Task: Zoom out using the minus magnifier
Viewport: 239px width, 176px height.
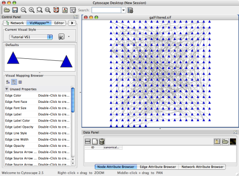Action: [x=23, y=10]
